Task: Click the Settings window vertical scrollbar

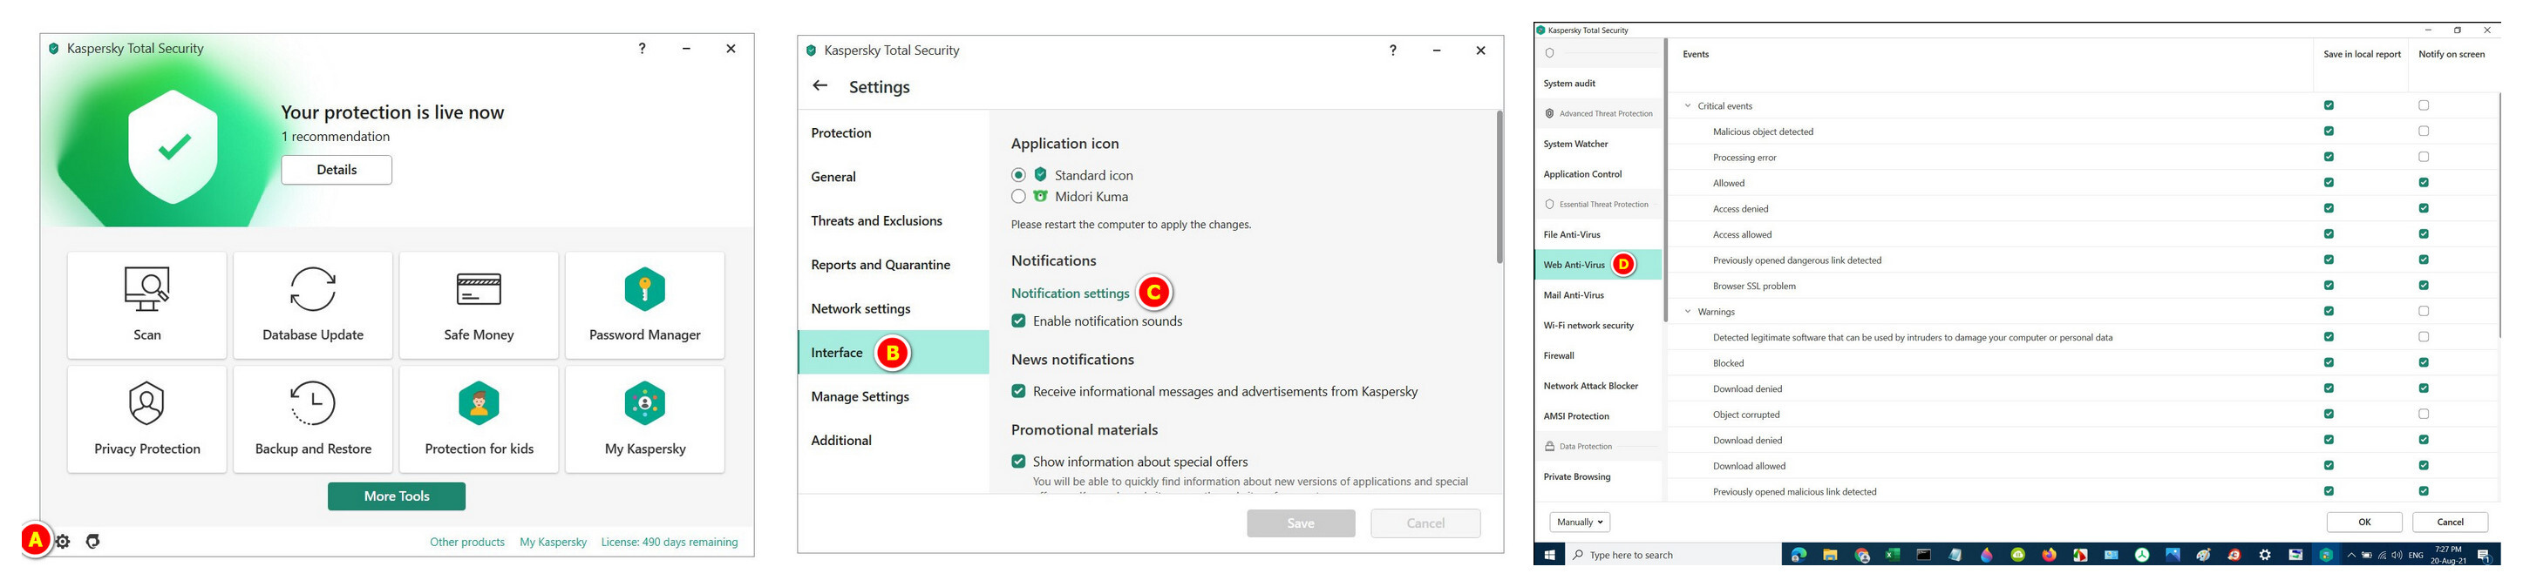Action: click(1499, 187)
